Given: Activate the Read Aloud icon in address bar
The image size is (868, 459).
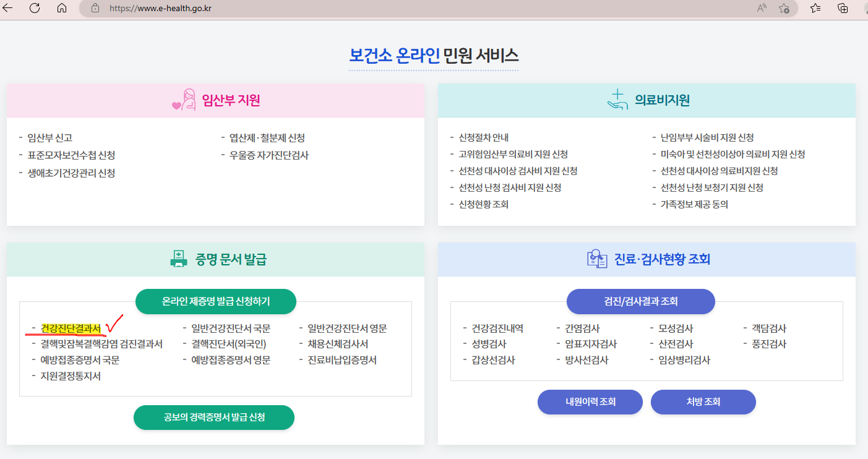Looking at the screenshot, I should point(762,8).
